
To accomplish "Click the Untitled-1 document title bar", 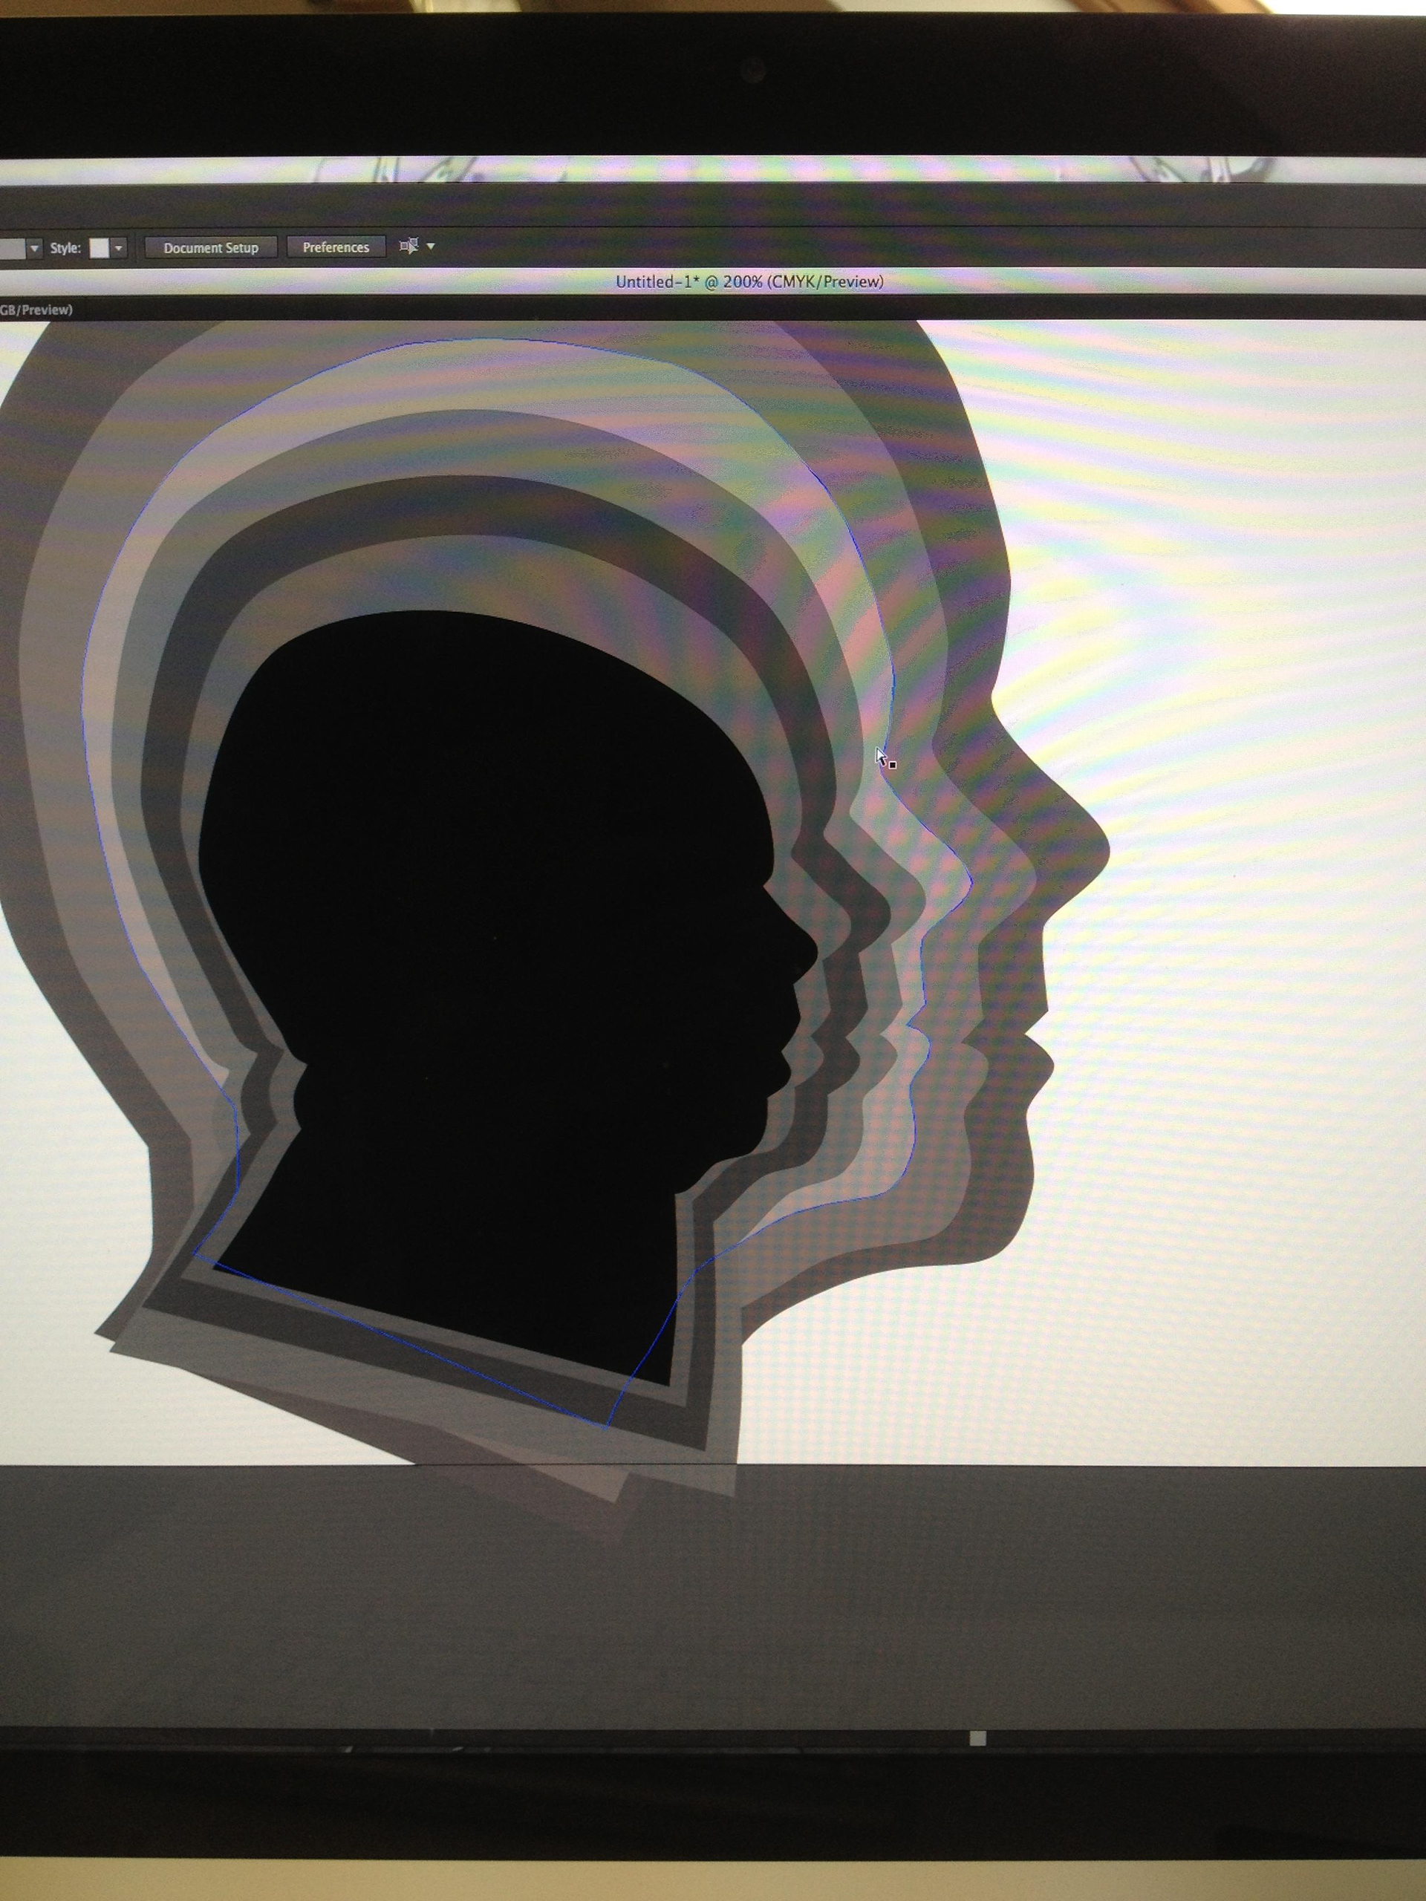I will [x=749, y=281].
